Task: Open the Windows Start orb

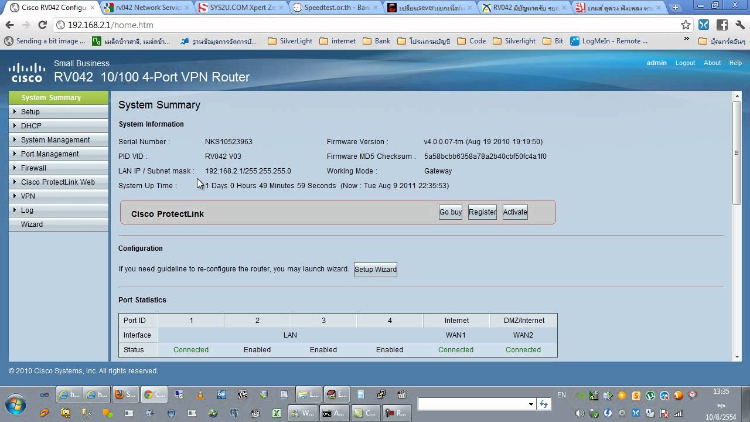Action: coord(15,404)
